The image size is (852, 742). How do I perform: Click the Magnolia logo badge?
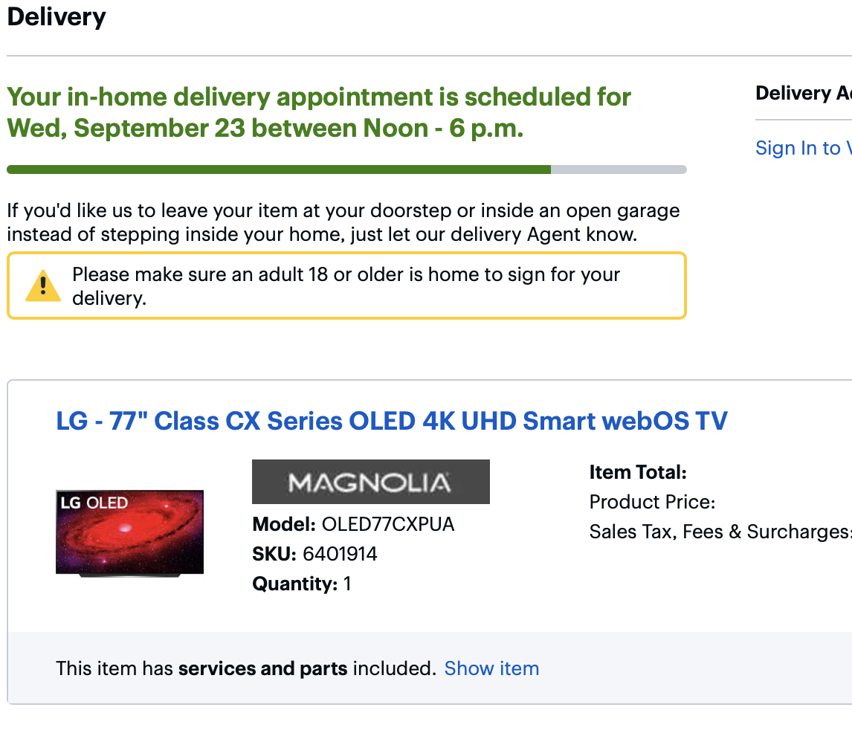tap(370, 482)
